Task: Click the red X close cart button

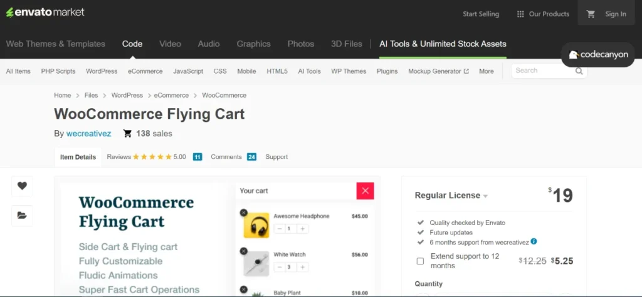Action: 366,191
